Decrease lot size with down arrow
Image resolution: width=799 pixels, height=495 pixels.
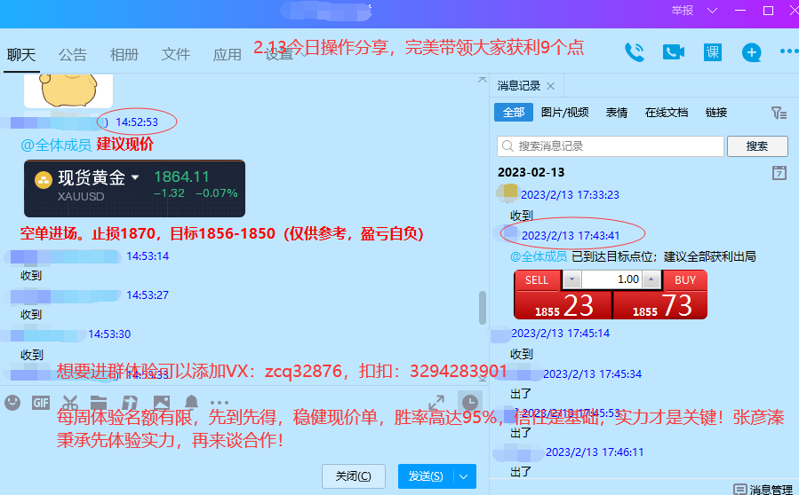(571, 279)
